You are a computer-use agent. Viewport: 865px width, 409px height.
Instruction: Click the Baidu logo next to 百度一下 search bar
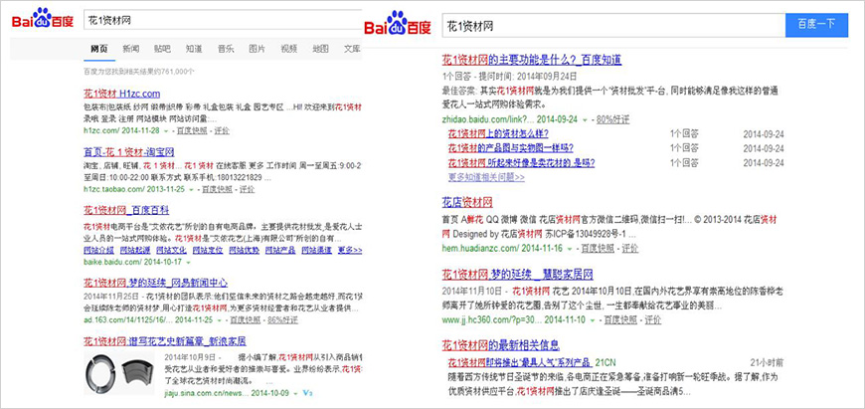pos(398,24)
